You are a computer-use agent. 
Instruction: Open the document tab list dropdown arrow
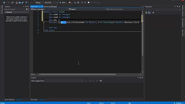[x=143, y=7]
